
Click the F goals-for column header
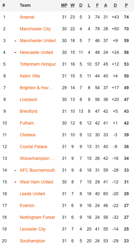click(x=97, y=5)
